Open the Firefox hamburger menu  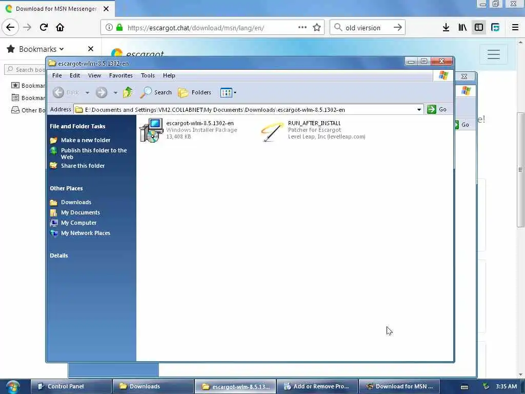pos(515,28)
